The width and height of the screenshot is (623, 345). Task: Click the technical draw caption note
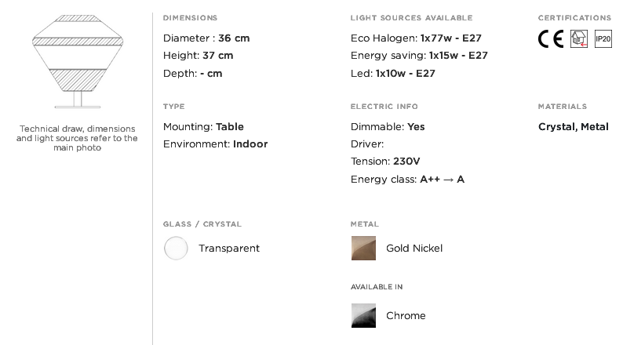[x=77, y=138]
